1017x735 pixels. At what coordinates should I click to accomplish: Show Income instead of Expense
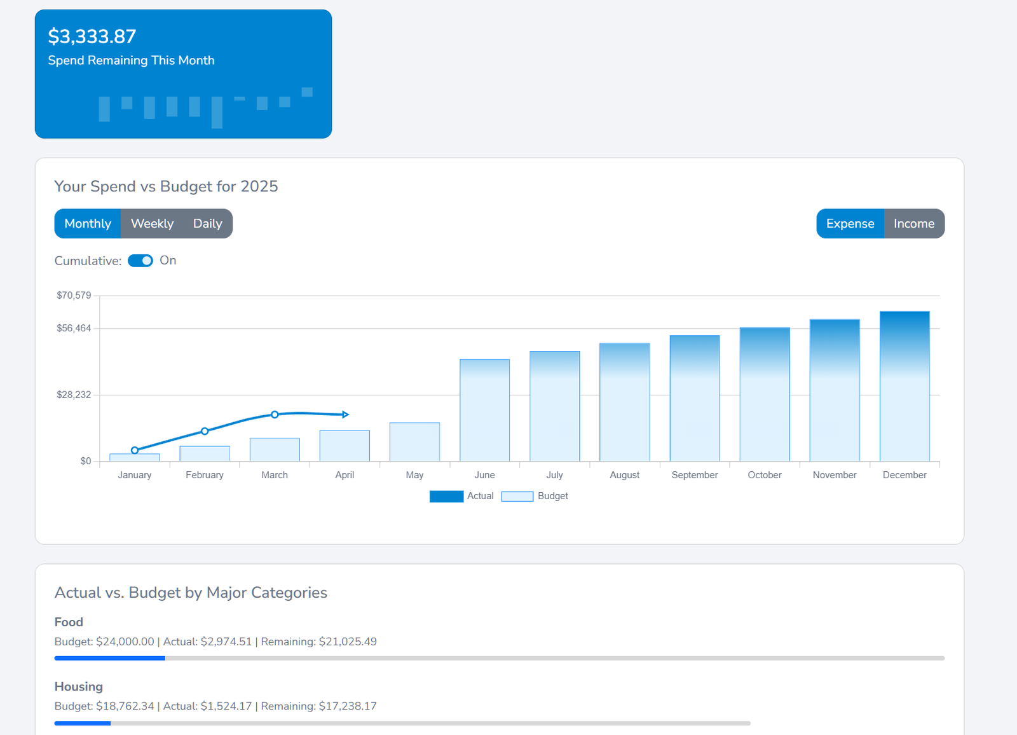(x=914, y=224)
